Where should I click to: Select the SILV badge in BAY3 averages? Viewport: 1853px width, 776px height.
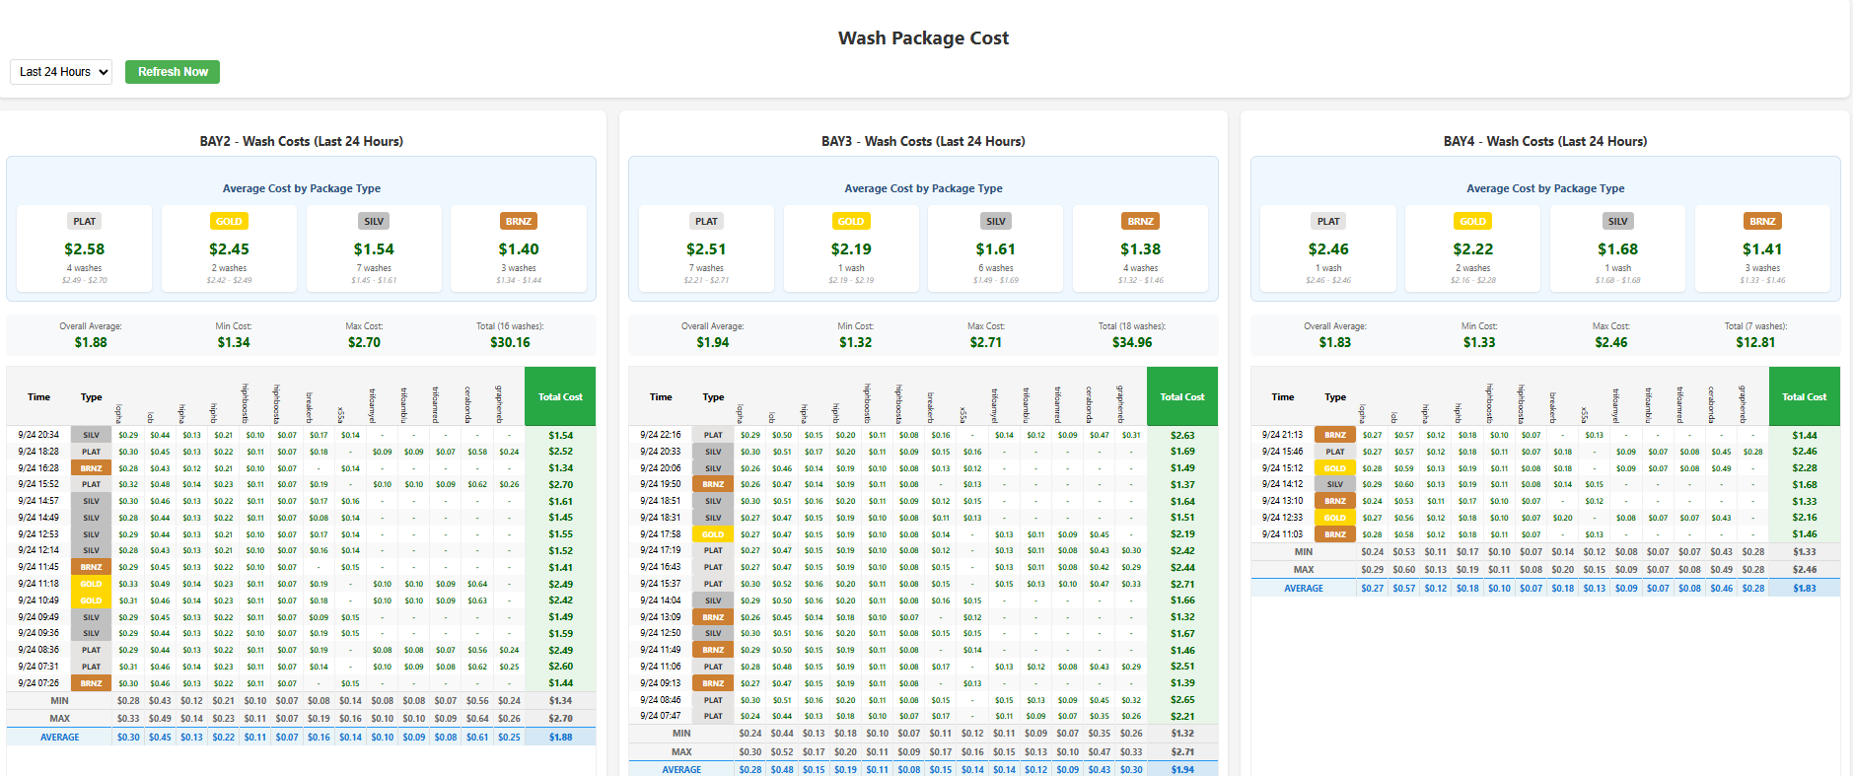coord(996,222)
